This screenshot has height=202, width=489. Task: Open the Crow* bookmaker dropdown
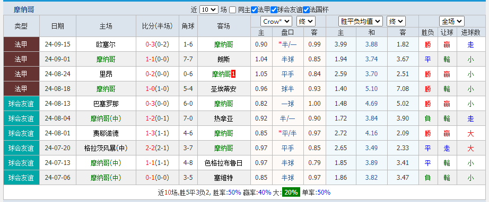pos(276,22)
